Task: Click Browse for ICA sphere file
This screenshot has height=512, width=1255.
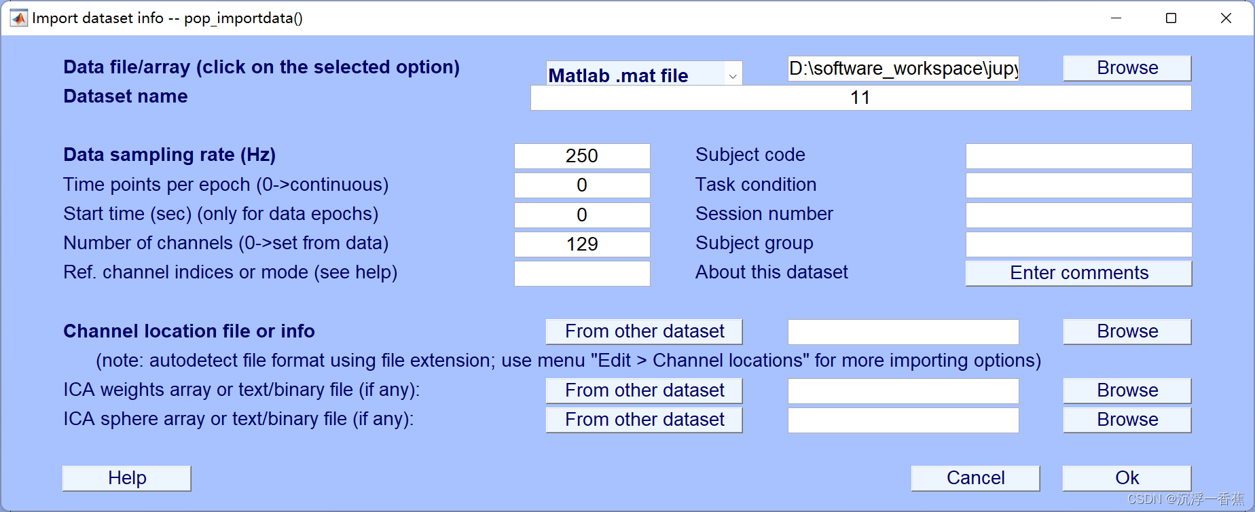Action: [x=1126, y=419]
